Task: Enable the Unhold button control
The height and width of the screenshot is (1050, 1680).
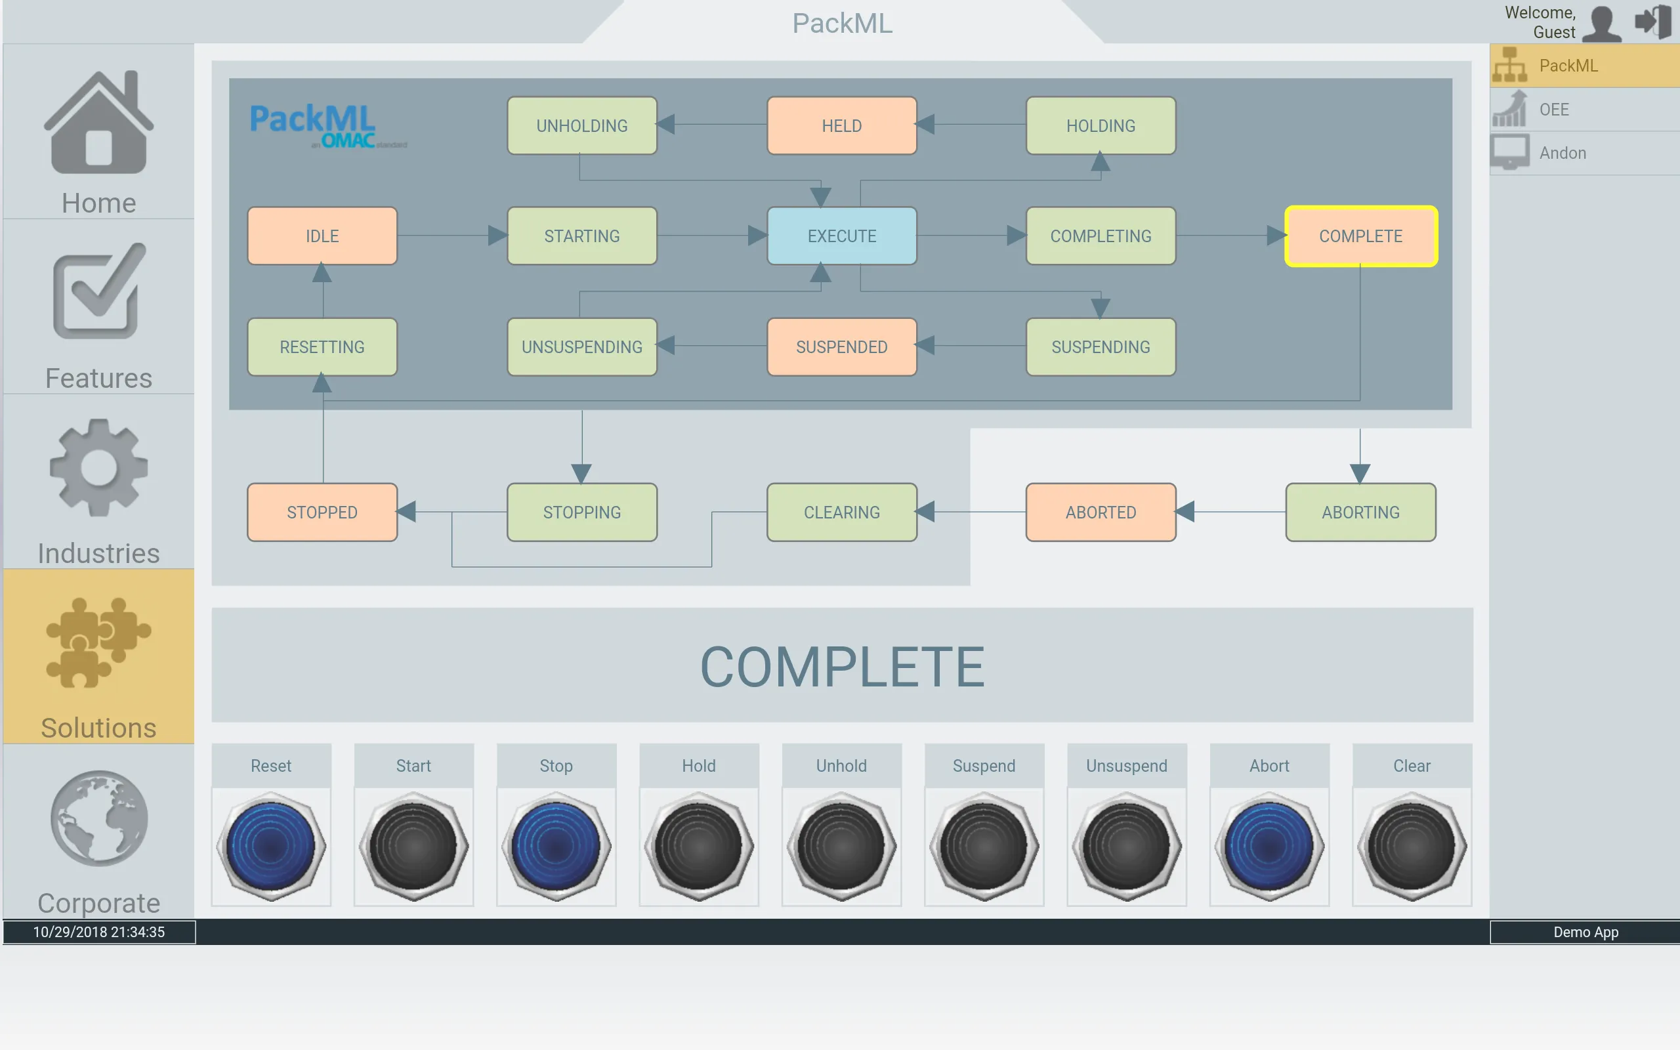Action: coord(839,843)
